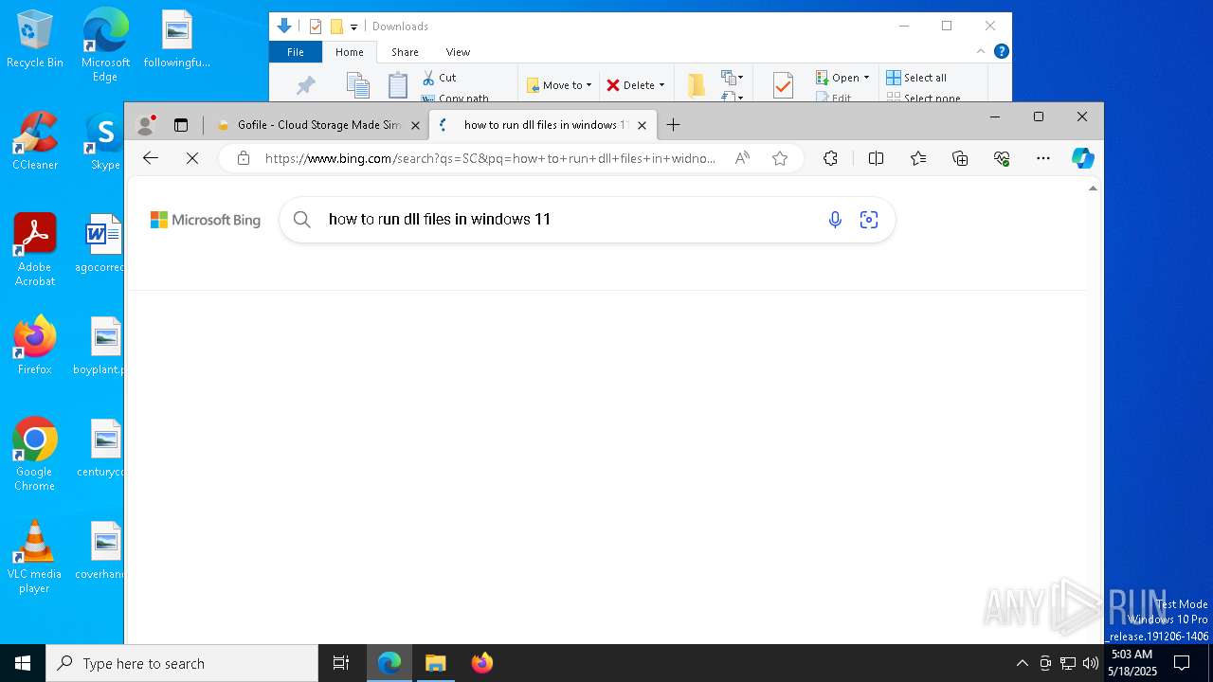
Task: Show hidden system tray icons chevron
Action: (x=1022, y=663)
